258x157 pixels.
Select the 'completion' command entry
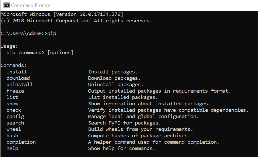click(21, 142)
